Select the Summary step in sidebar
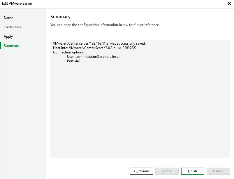 (x=11, y=46)
